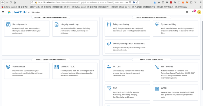This screenshot has height=106, width=203.
Task: Click the PCI DSS icon
Action: coord(109,67)
